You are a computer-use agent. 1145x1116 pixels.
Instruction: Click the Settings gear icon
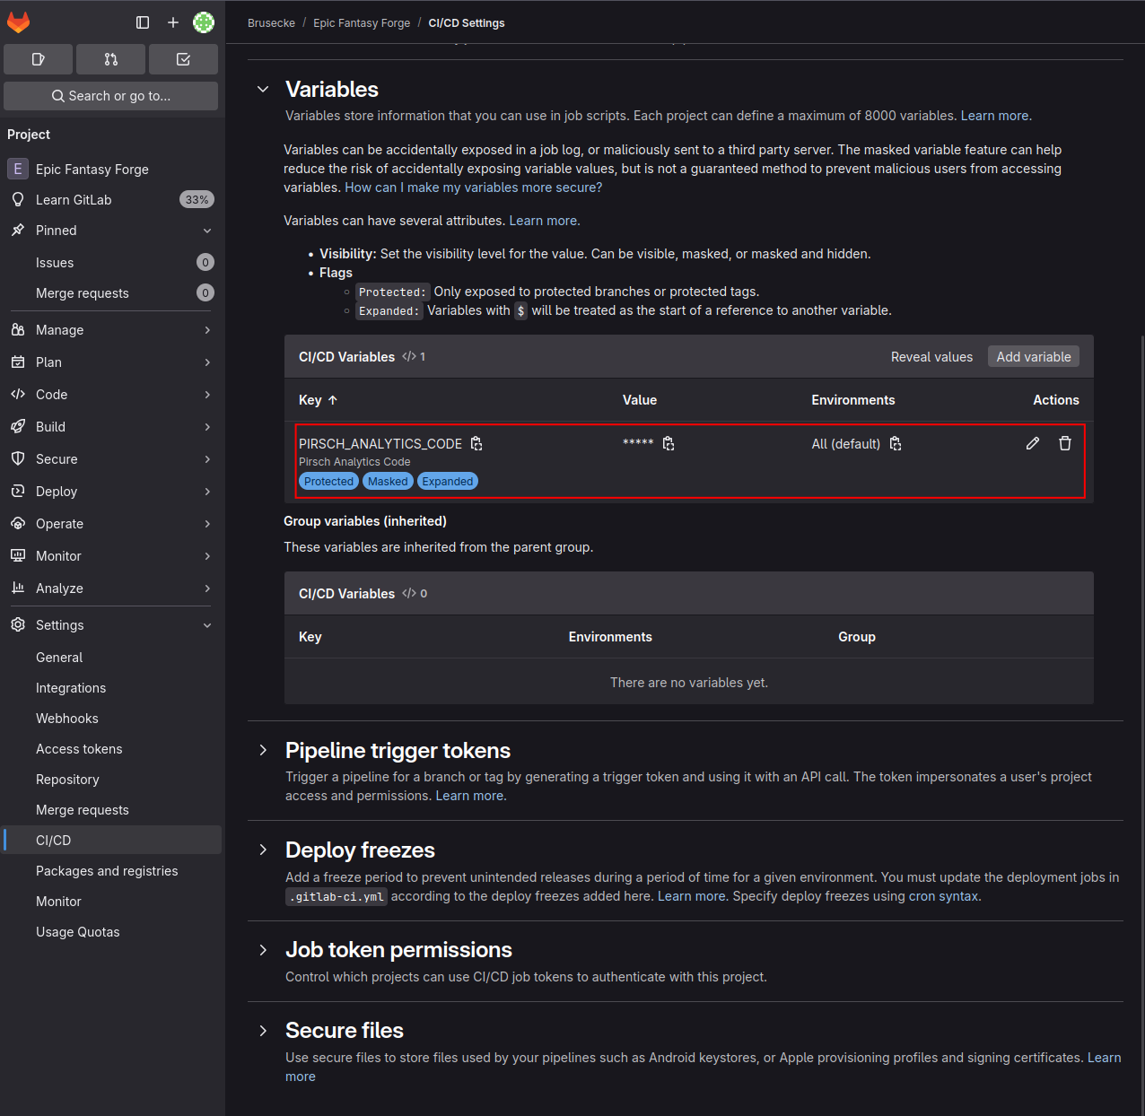(x=18, y=625)
